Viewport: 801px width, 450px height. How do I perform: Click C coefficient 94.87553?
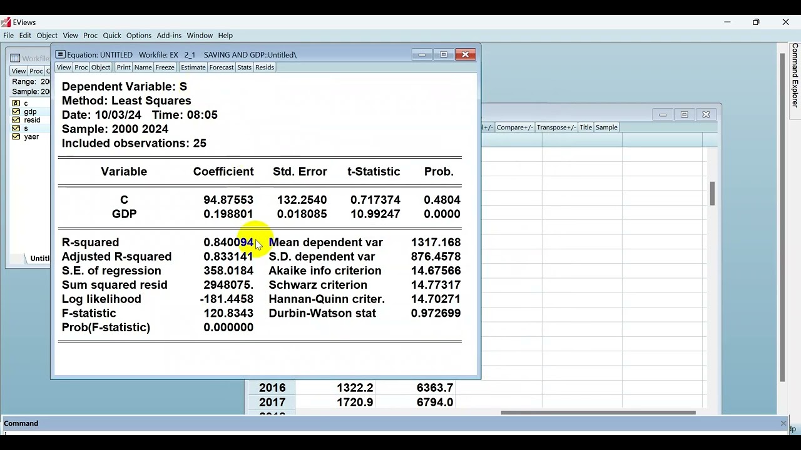click(228, 200)
